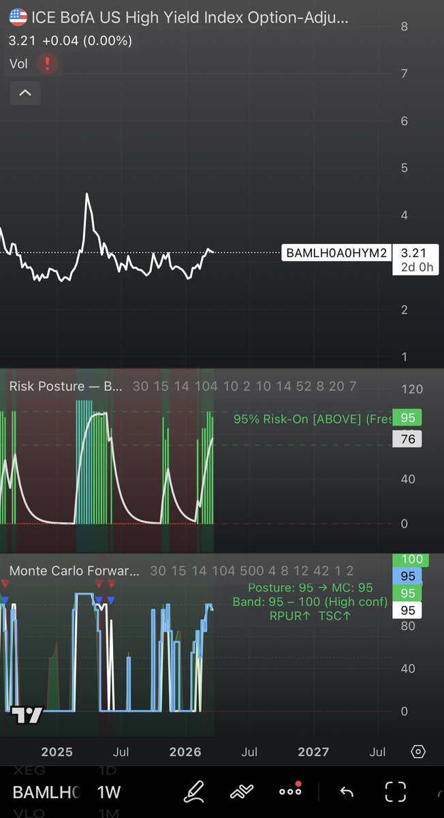Open the indicators icon in bottom toolbar
The width and height of the screenshot is (444, 818).
(241, 791)
